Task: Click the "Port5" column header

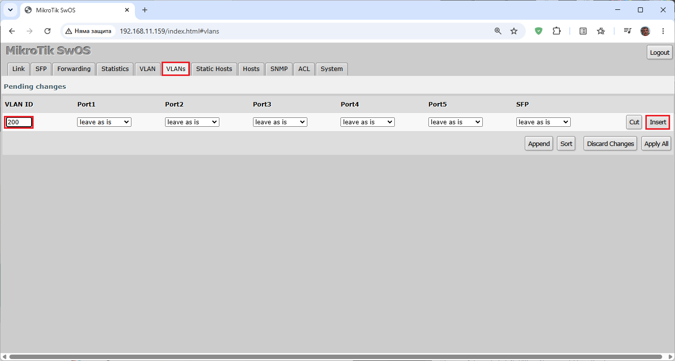Action: click(438, 104)
